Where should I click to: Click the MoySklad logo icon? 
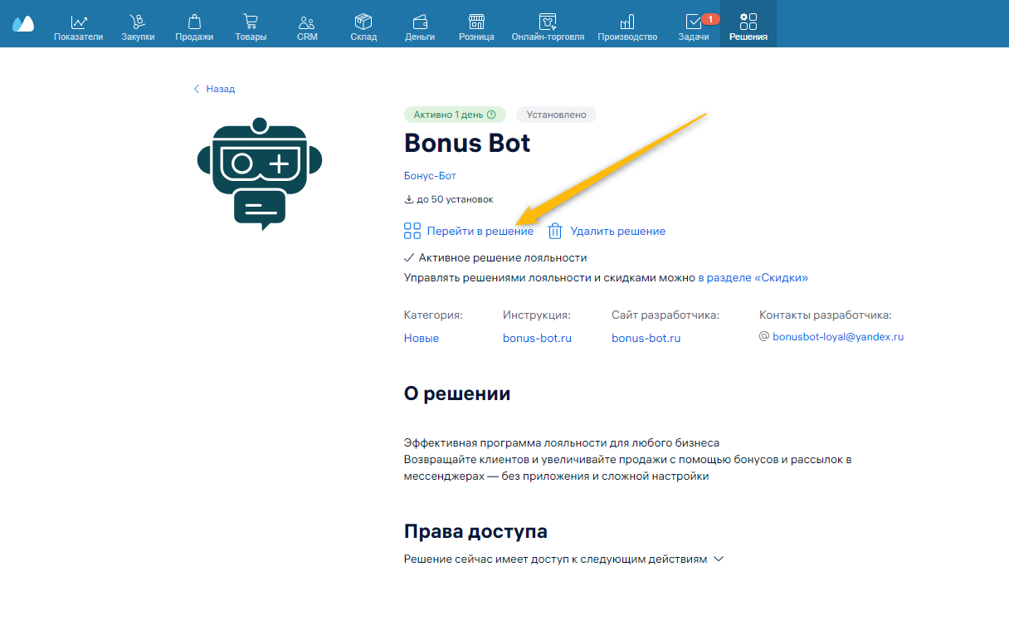23,23
